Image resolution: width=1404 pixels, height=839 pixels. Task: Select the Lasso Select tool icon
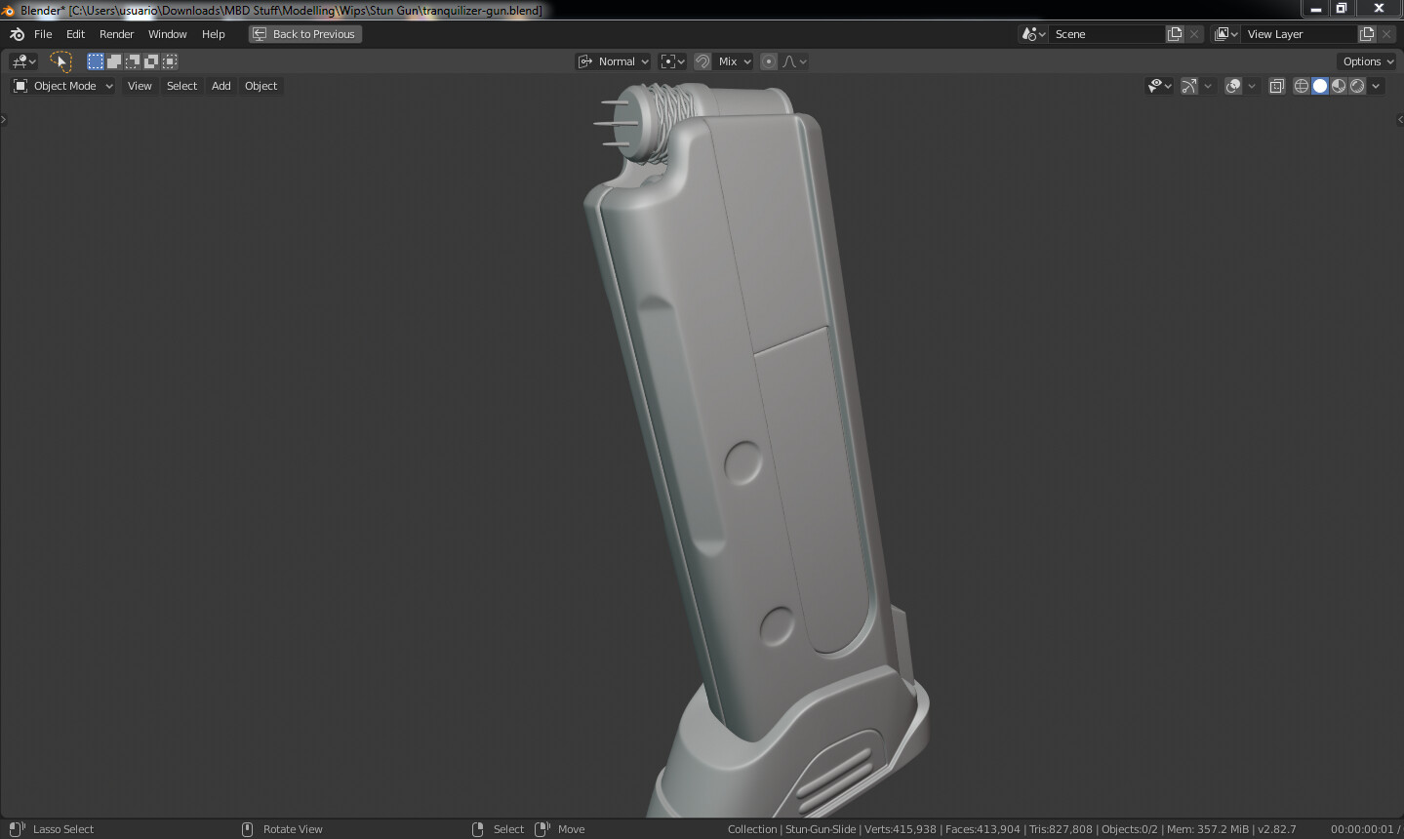60,61
